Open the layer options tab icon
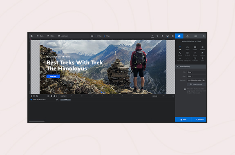The height and width of the screenshot is (155, 235). (x=204, y=36)
